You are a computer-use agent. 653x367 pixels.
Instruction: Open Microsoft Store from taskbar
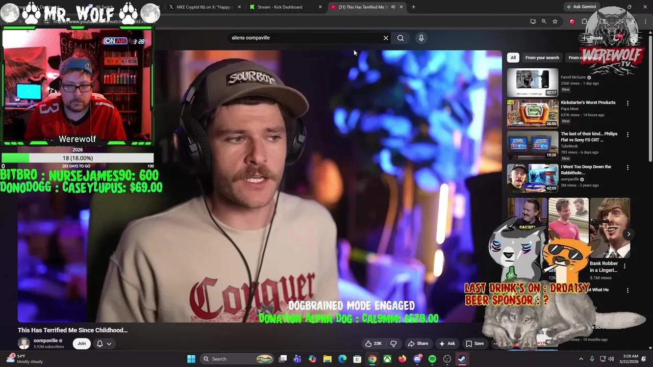click(357, 359)
